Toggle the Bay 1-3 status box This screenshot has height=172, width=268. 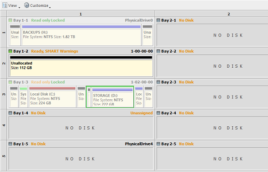[x=10, y=82]
